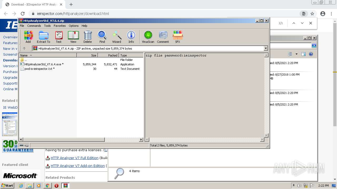Click the SFX conversion icon

pyautogui.click(x=178, y=37)
